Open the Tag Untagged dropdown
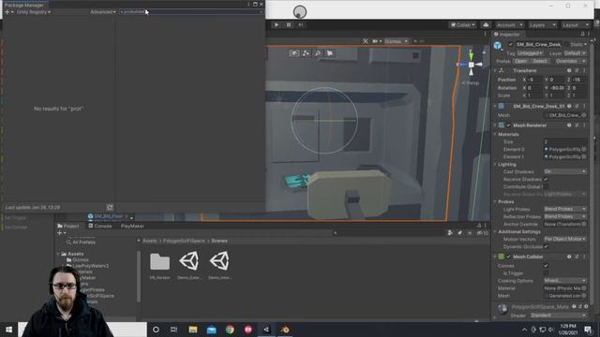600x337 pixels. coord(530,53)
